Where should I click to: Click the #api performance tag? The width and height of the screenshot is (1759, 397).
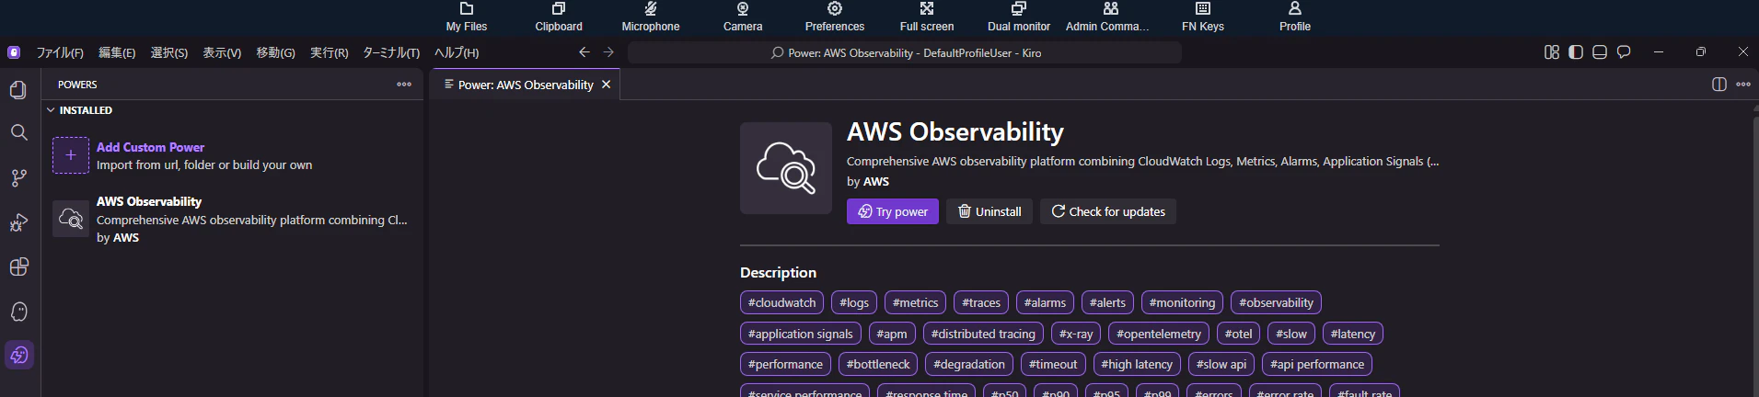click(1317, 364)
